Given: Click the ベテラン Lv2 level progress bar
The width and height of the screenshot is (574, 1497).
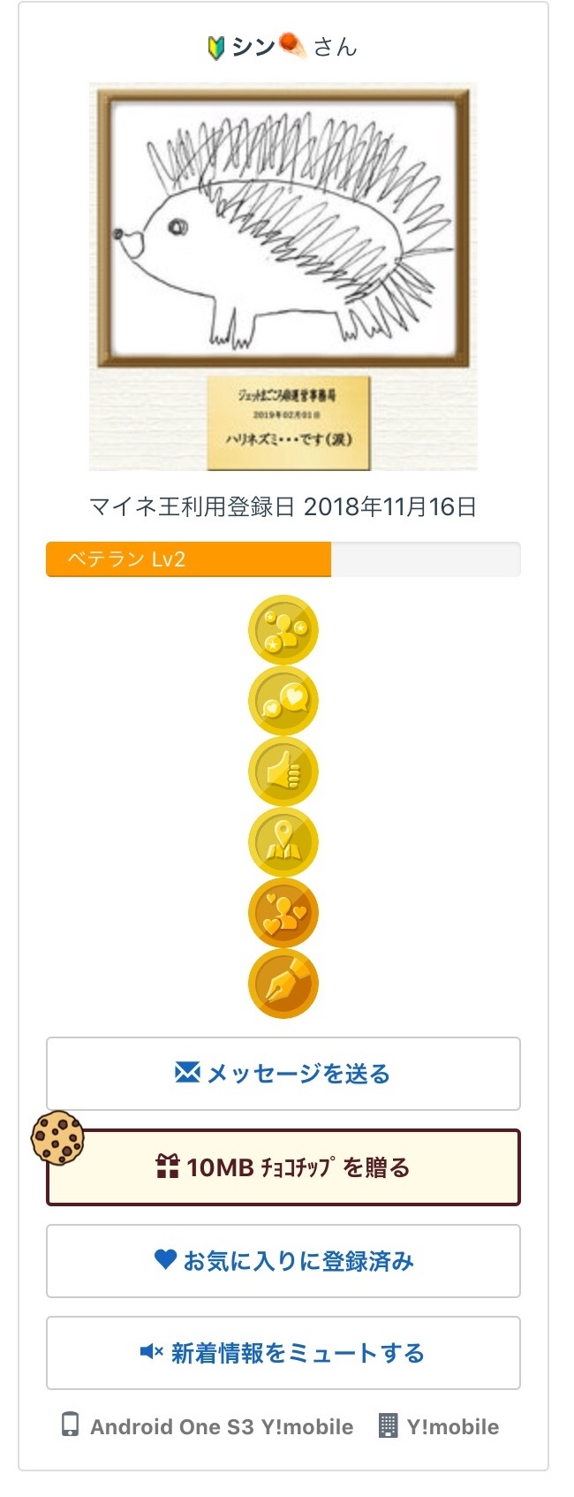Looking at the screenshot, I should coord(283,559).
